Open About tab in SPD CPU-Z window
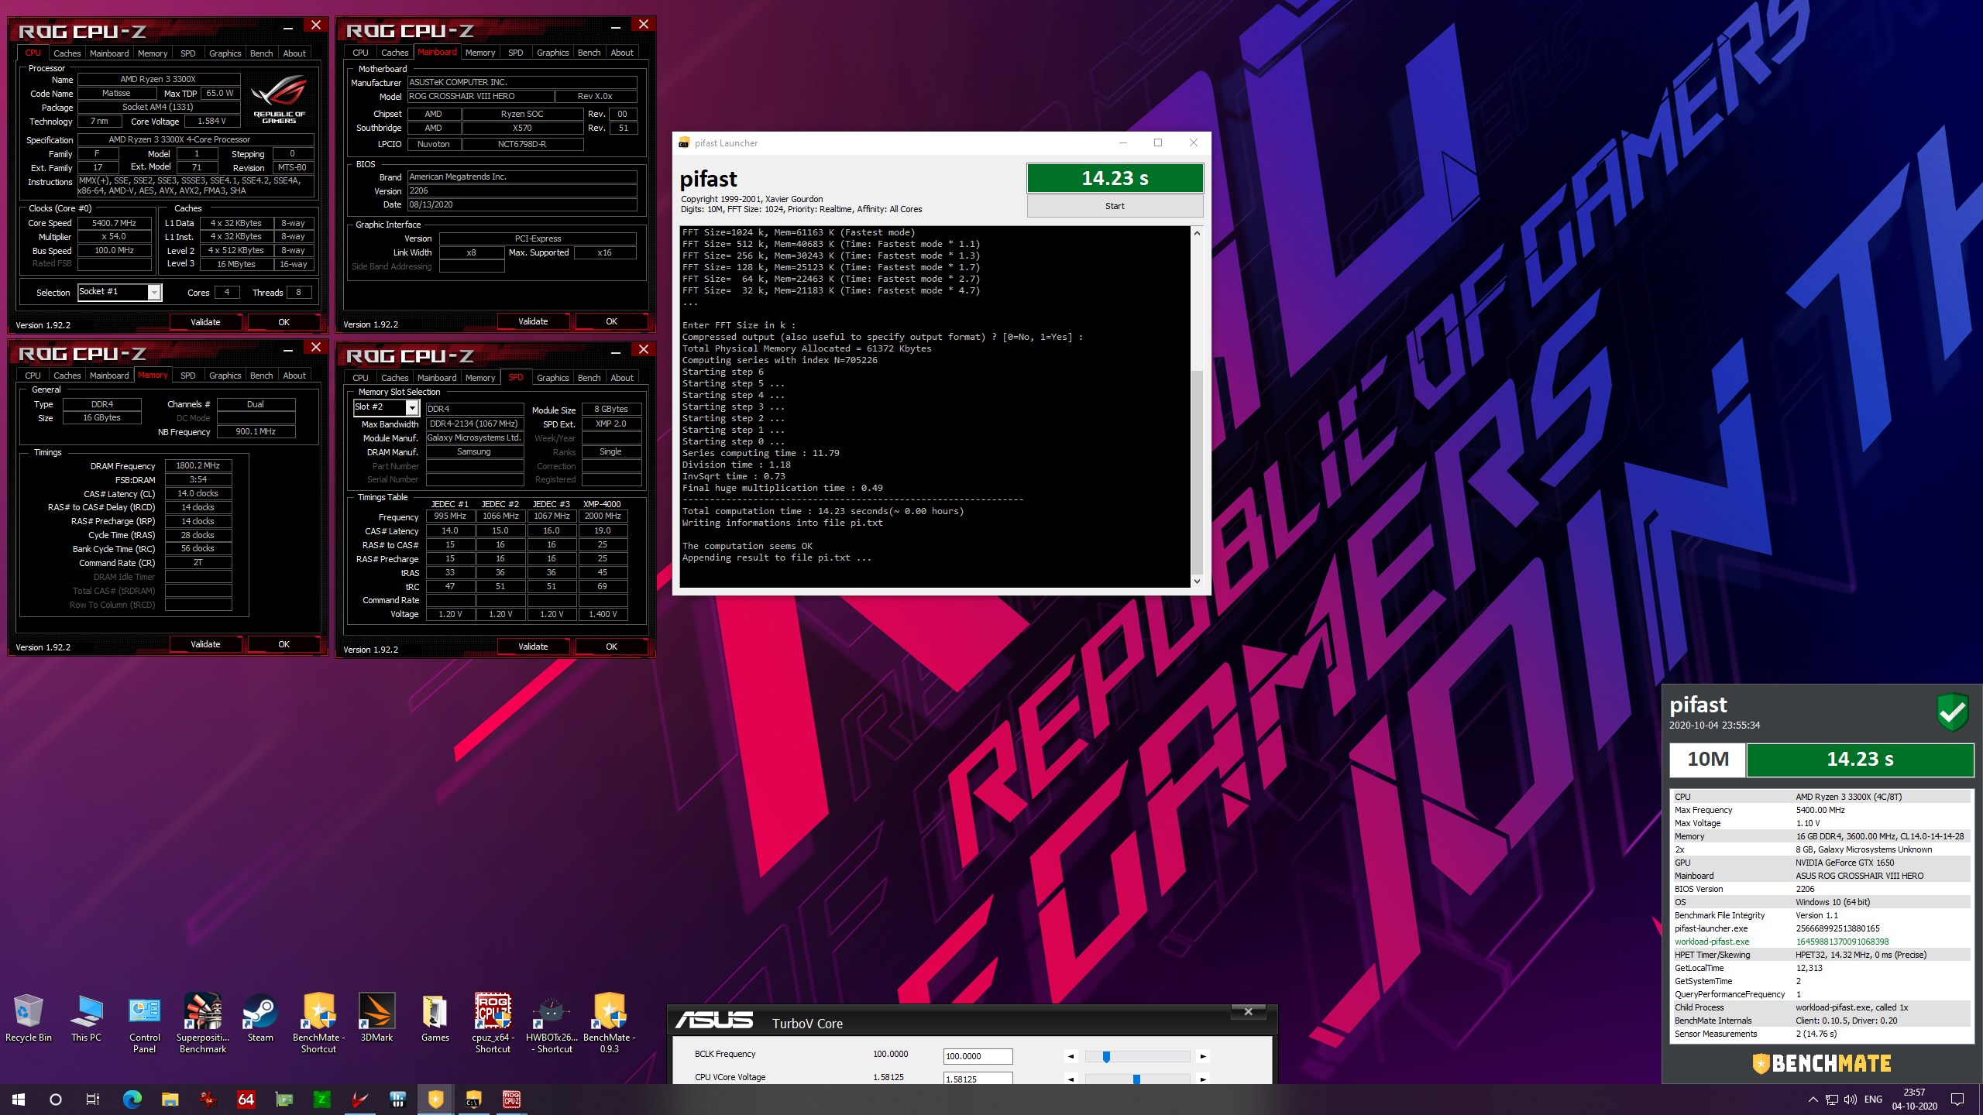 click(622, 378)
